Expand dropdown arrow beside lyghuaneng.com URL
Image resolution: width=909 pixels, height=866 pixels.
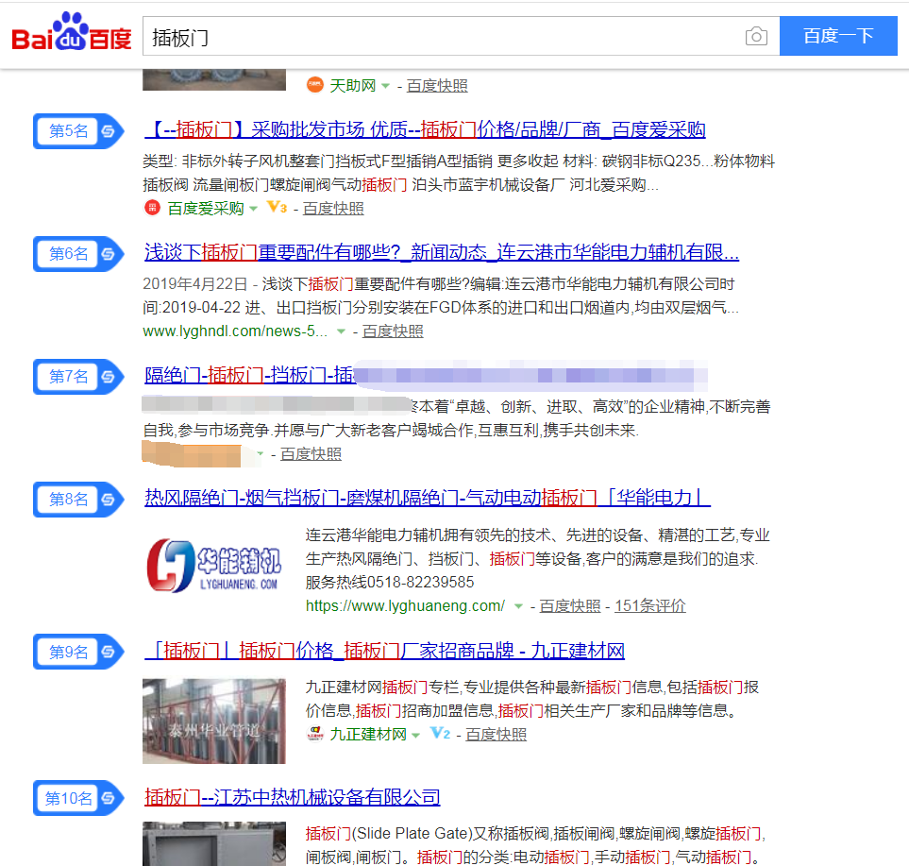519,606
